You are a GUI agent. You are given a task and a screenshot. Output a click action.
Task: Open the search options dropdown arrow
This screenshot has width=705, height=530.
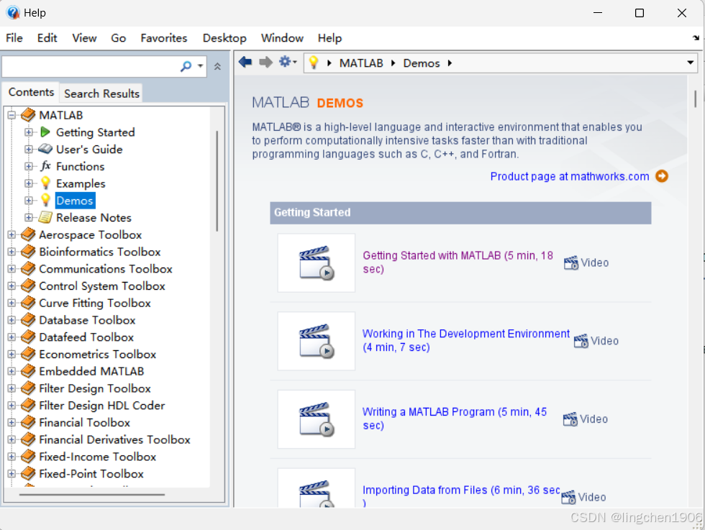point(200,66)
